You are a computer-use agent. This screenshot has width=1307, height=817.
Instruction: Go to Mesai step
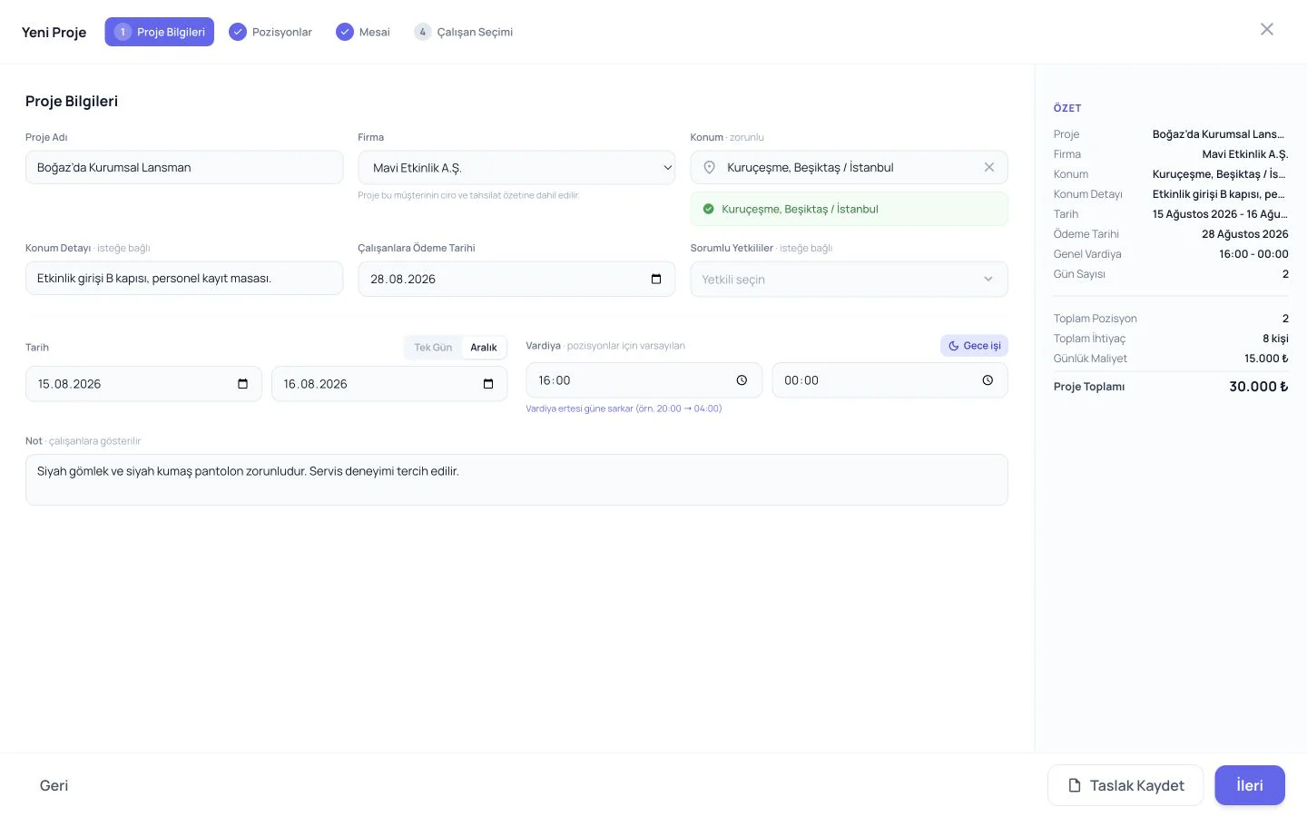(363, 32)
